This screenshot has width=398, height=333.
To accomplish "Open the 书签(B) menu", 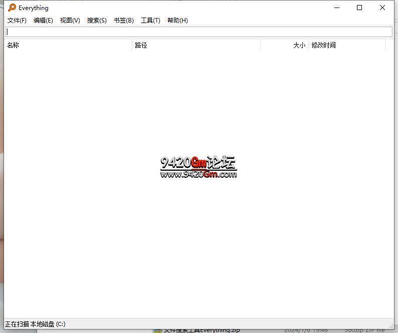I will click(124, 21).
